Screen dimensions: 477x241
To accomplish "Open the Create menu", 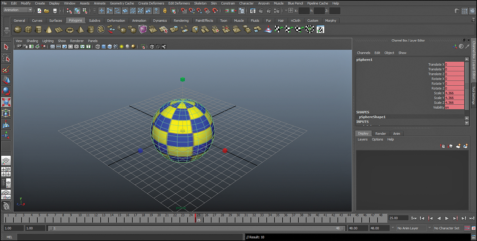I will click(40, 3).
